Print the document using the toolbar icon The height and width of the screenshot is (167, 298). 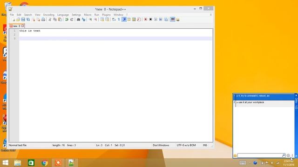click(x=43, y=19)
